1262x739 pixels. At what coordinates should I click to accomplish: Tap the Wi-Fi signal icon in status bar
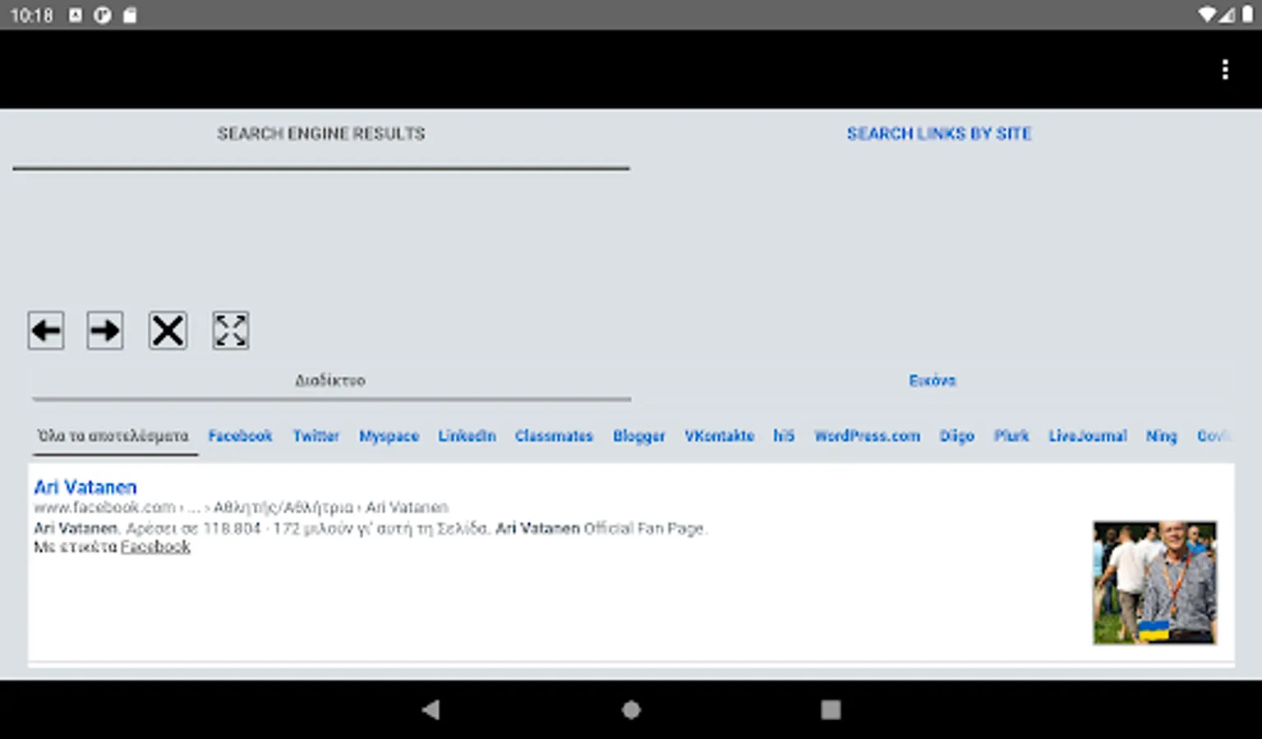pos(1207,15)
